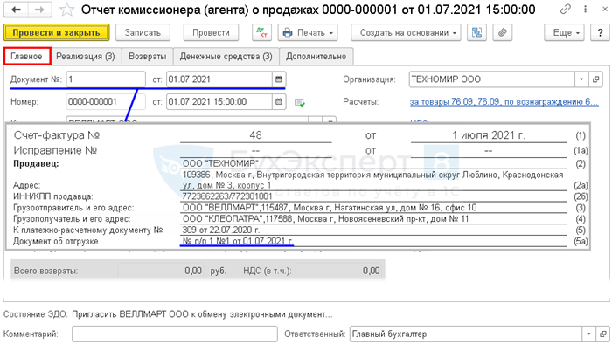Viewport: 612px width, 344px height.
Task: Switch to the Возвраты tab
Action: [x=148, y=57]
